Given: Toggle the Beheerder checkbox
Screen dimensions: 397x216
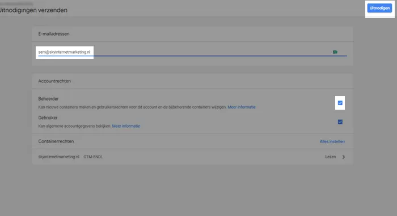Looking at the screenshot, I should 340,103.
